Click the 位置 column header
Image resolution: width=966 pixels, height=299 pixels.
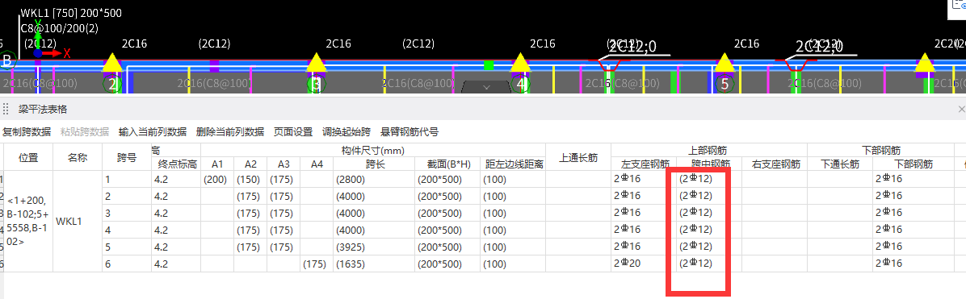(x=28, y=157)
